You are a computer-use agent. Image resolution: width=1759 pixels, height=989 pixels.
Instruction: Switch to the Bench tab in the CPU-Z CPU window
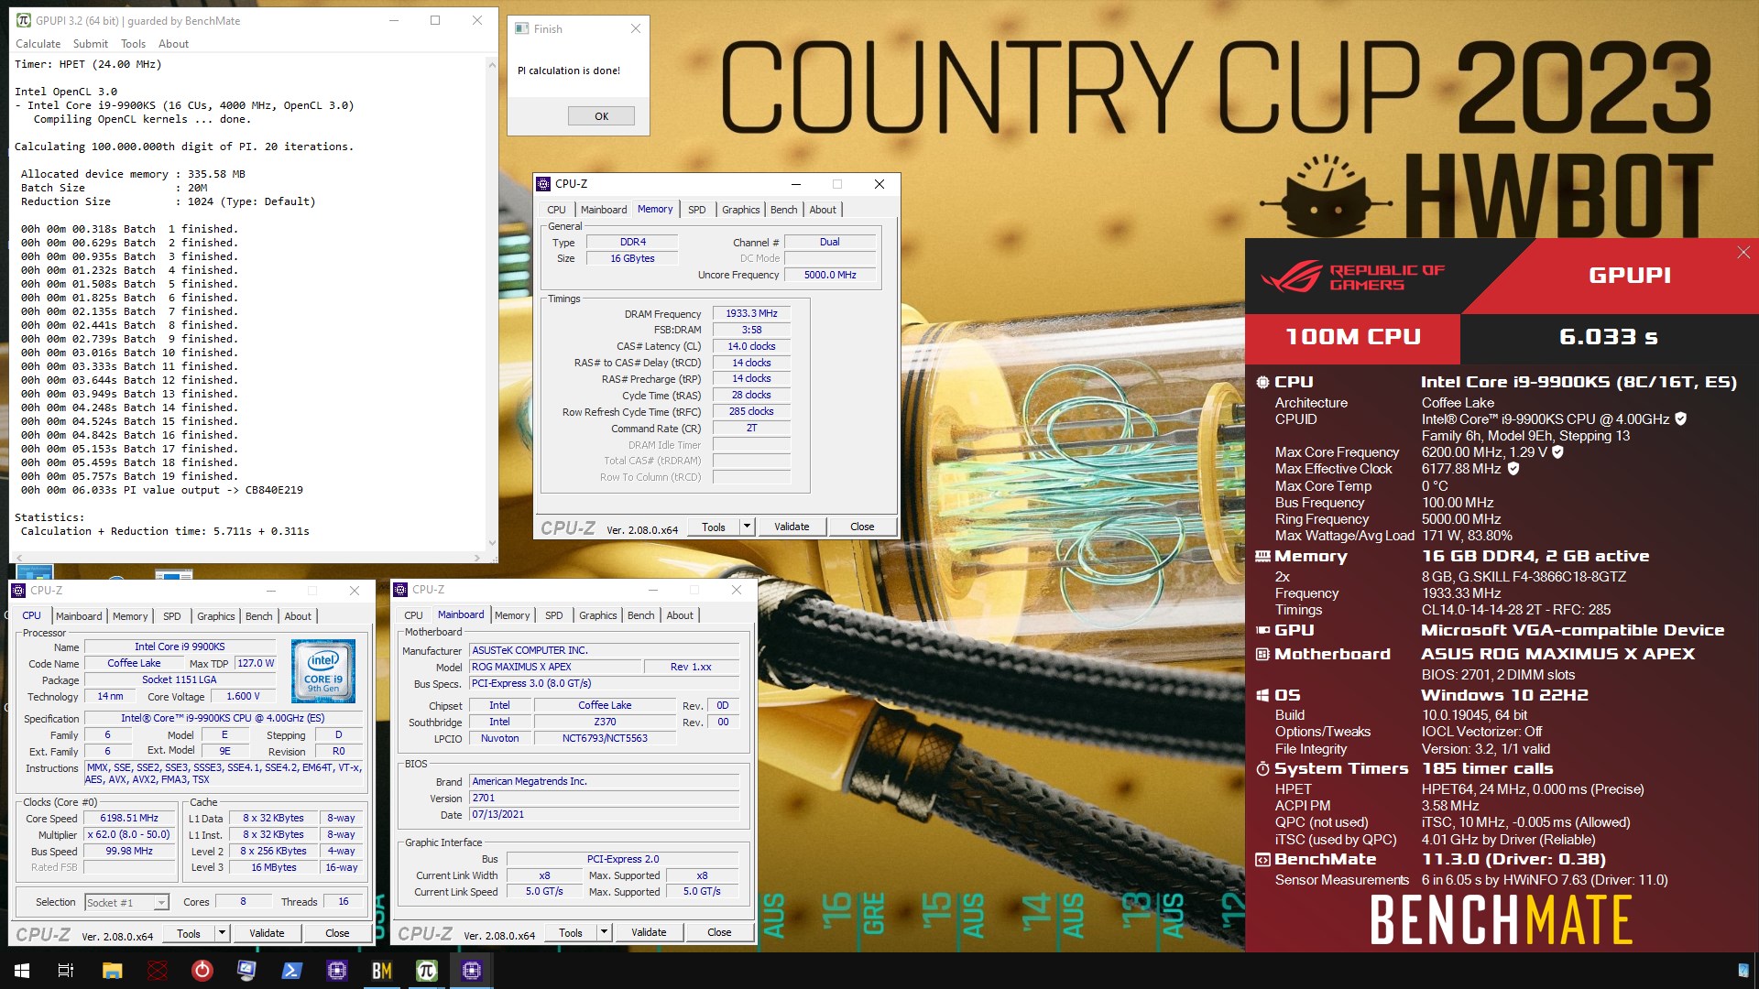point(259,616)
